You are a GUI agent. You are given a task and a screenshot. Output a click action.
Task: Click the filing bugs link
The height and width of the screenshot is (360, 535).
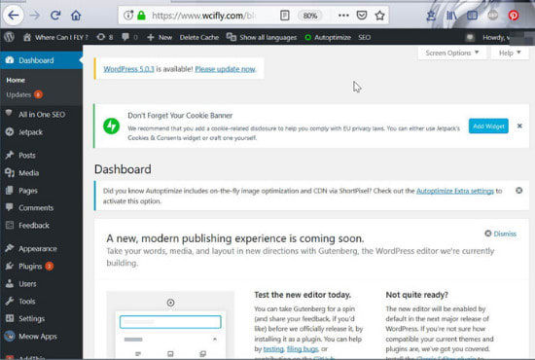[x=303, y=348]
